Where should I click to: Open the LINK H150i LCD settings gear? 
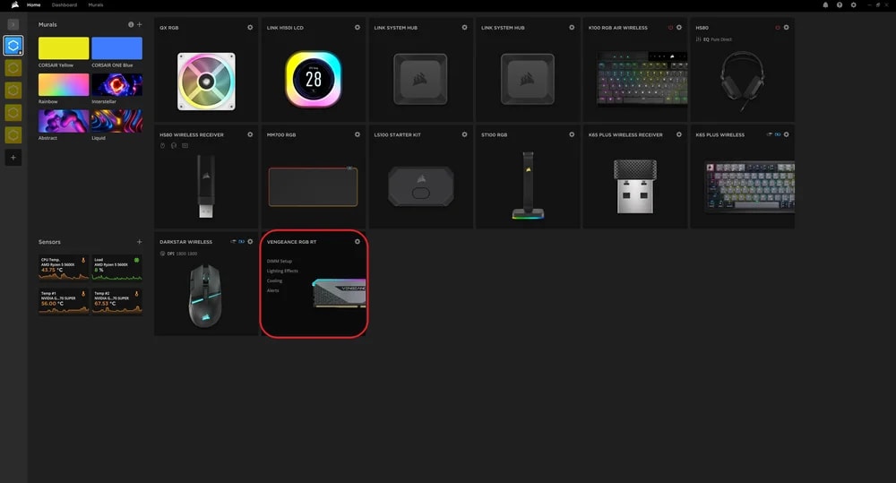pos(358,28)
